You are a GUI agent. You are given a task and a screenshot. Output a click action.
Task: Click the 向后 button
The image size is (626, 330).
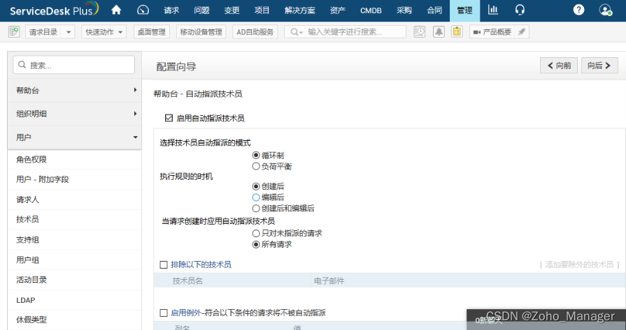click(x=599, y=66)
